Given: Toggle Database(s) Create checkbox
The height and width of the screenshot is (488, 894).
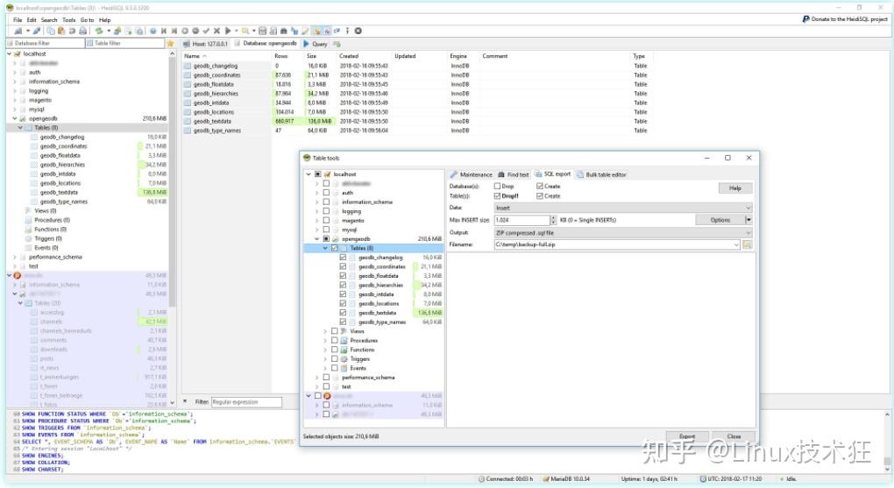Looking at the screenshot, I should tap(539, 187).
